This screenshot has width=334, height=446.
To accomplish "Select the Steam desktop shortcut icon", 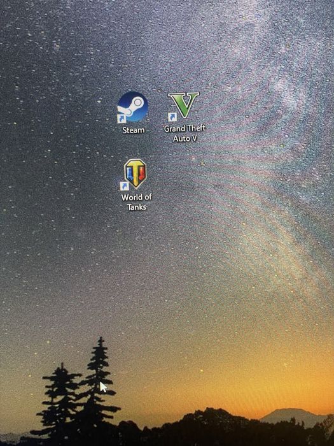I will pyautogui.click(x=132, y=107).
